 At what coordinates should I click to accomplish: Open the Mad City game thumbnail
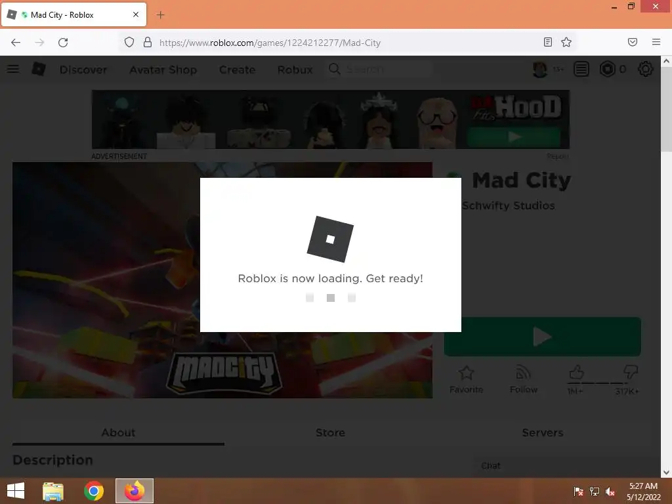[222, 280]
